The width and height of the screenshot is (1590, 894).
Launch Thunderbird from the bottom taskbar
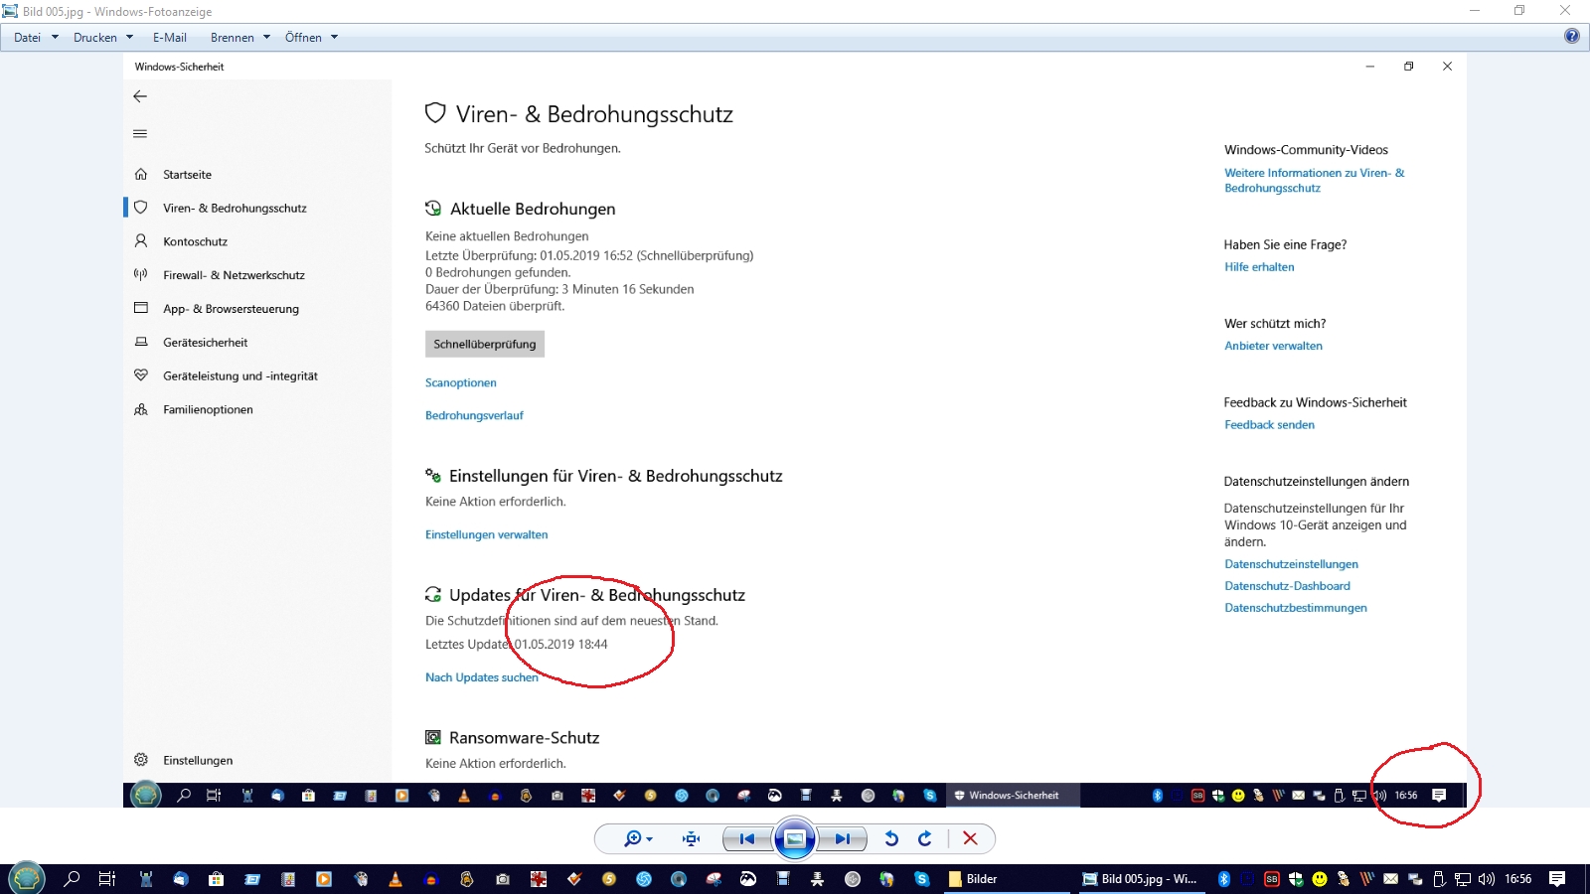point(180,879)
